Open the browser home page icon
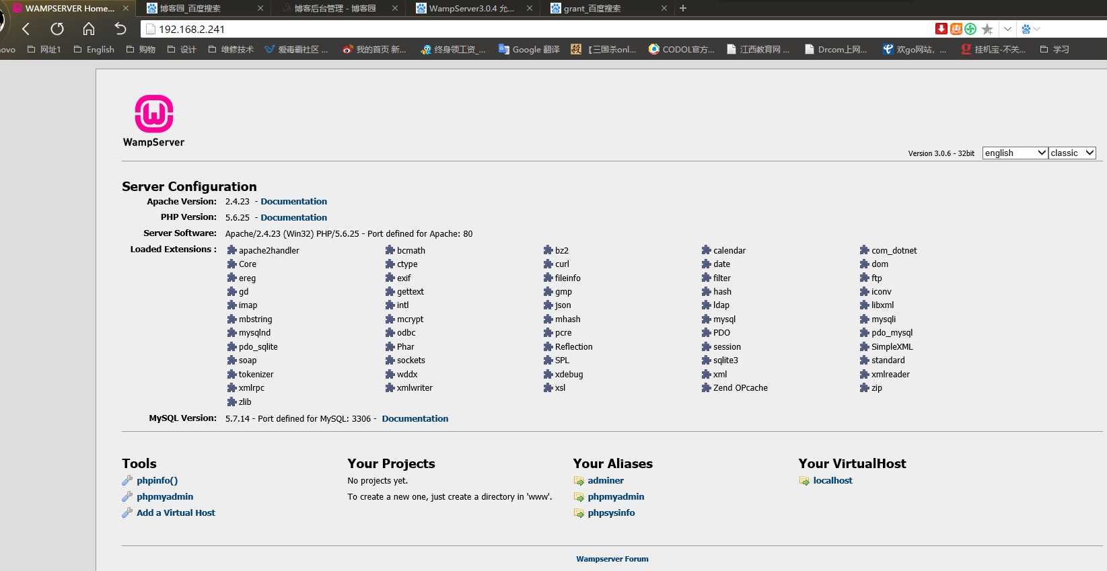This screenshot has width=1107, height=571. (89, 29)
